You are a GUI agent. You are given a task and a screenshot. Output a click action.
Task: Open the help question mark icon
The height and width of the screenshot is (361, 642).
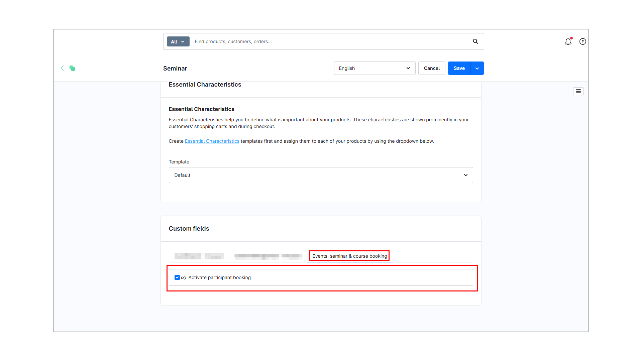[x=582, y=41]
